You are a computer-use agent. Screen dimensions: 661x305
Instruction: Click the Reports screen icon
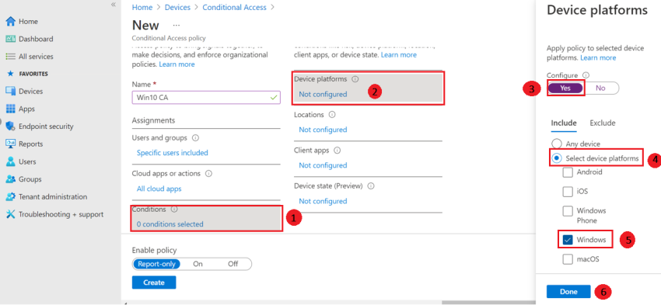[x=11, y=144]
